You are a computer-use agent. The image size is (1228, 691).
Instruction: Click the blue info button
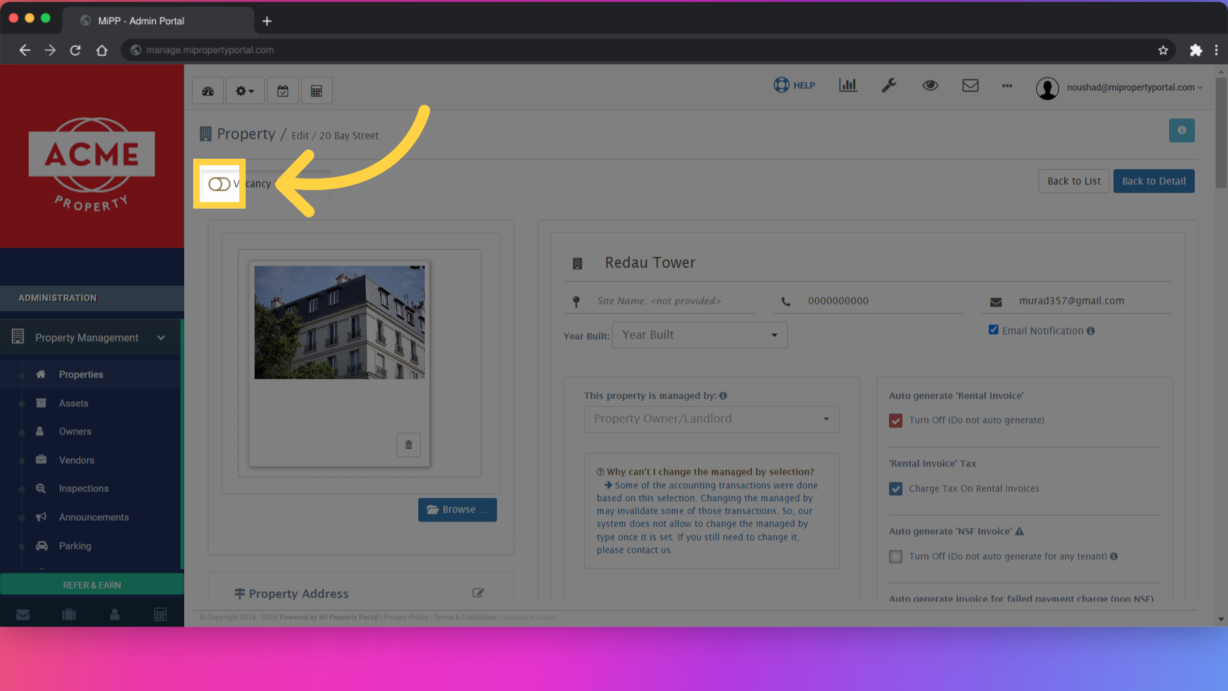tap(1182, 131)
